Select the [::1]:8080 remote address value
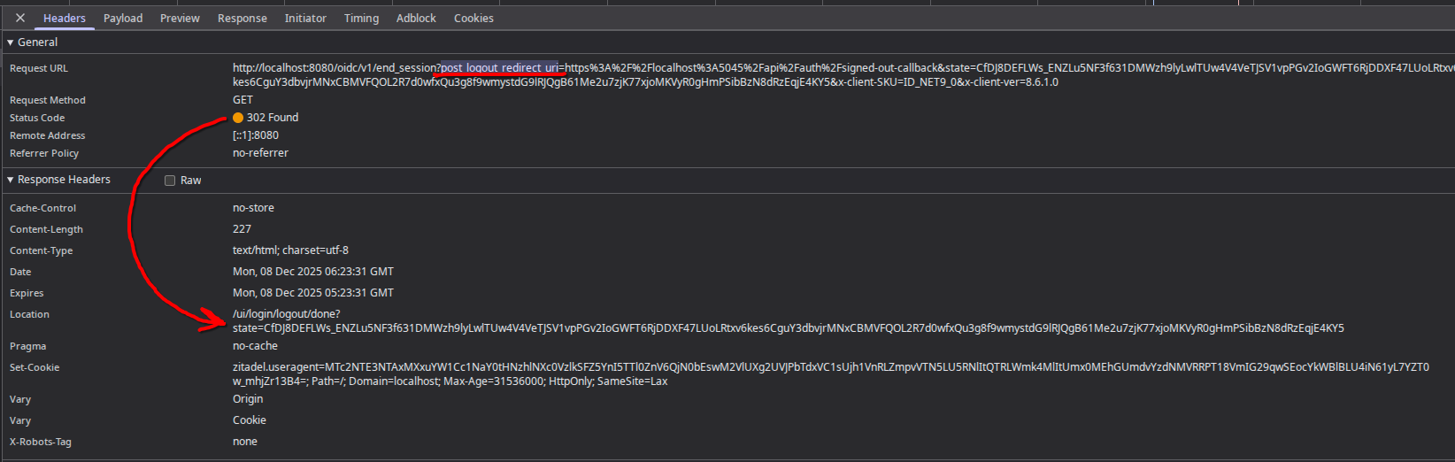Screen dimensions: 1455x462 (256, 135)
